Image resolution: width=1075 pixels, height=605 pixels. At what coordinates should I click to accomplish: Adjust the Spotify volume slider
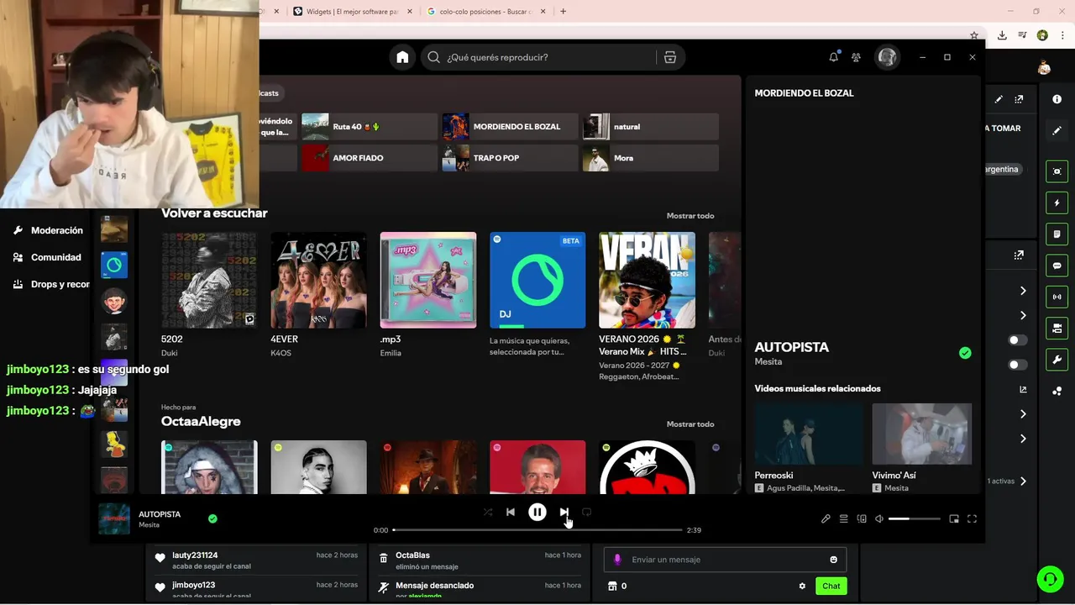pyautogui.click(x=915, y=518)
